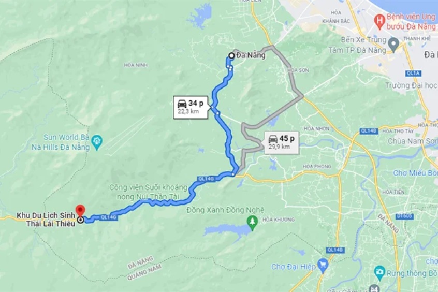This screenshot has width=438, height=292.
Task: Click the Chợ Miếu Bông place label
Action: 415,173
